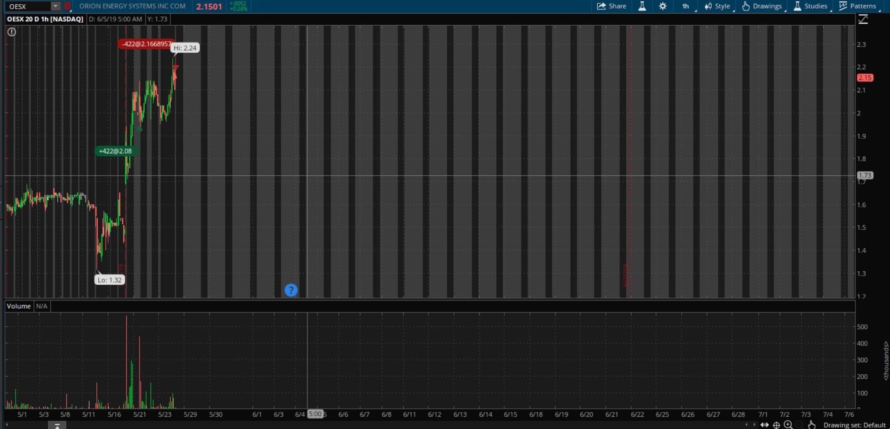Open the Share chart button
The width and height of the screenshot is (890, 429).
coord(612,6)
